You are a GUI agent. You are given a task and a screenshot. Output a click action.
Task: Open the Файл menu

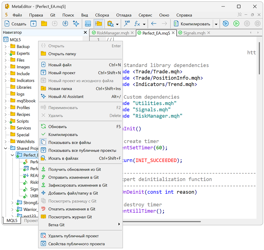[x=17, y=15]
